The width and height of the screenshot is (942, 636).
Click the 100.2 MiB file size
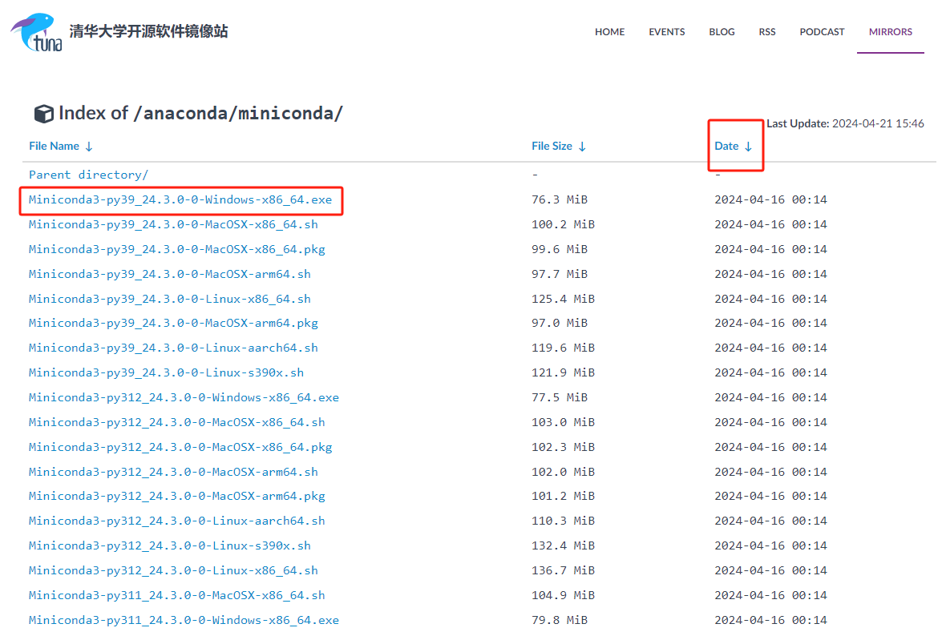pyautogui.click(x=563, y=224)
